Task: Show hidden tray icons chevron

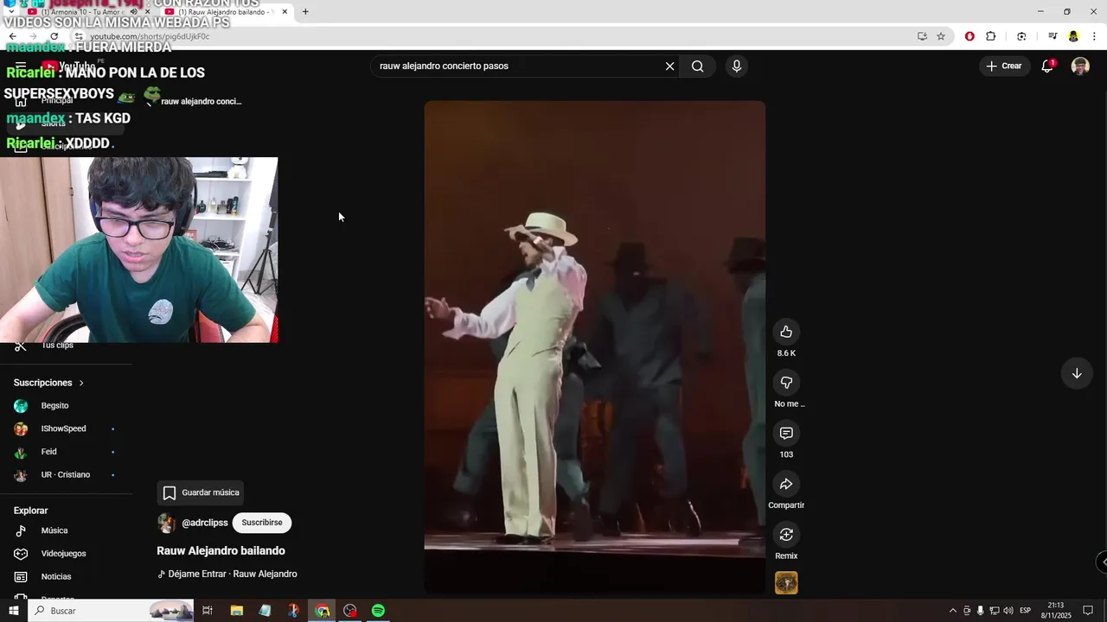Action: point(953,611)
